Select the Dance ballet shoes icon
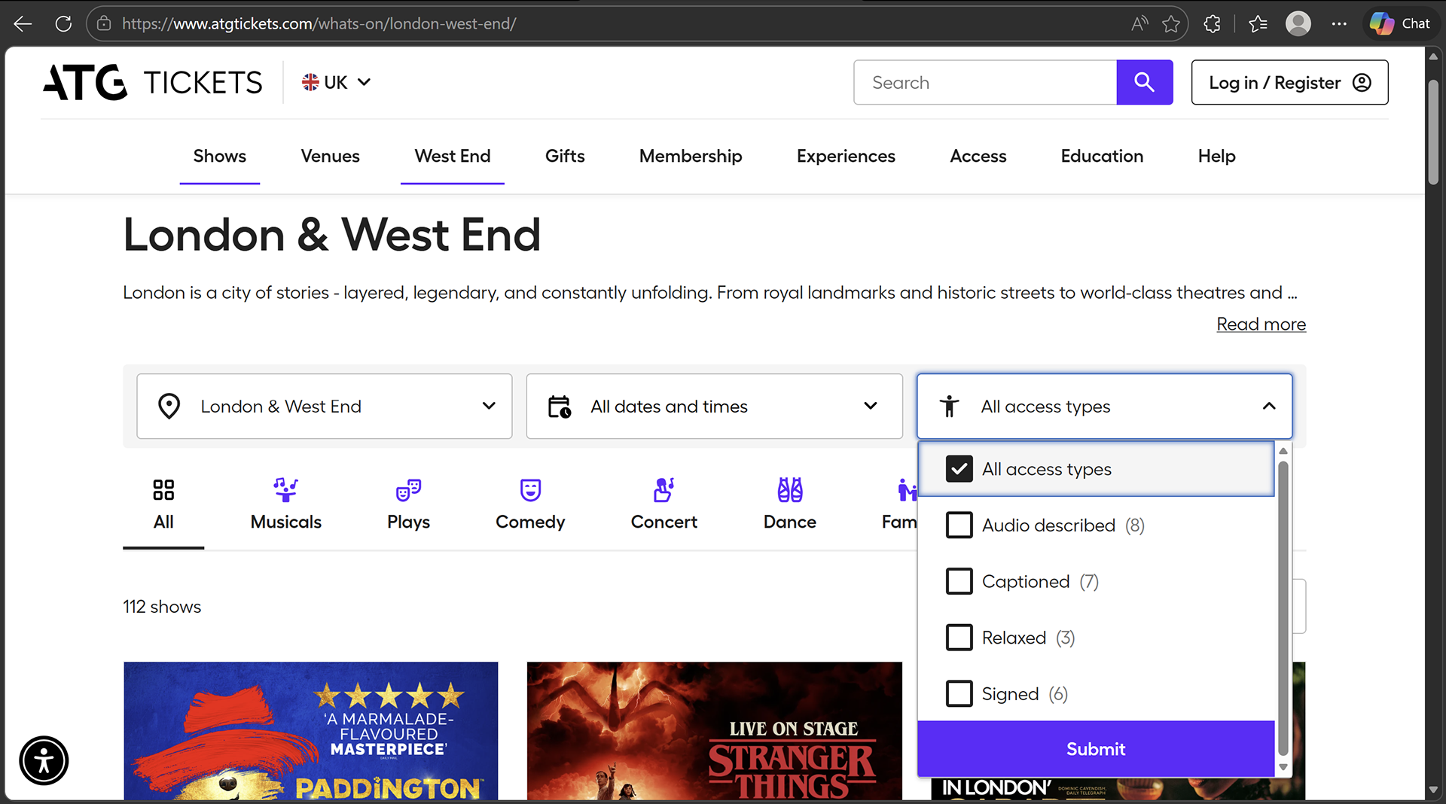 [790, 489]
